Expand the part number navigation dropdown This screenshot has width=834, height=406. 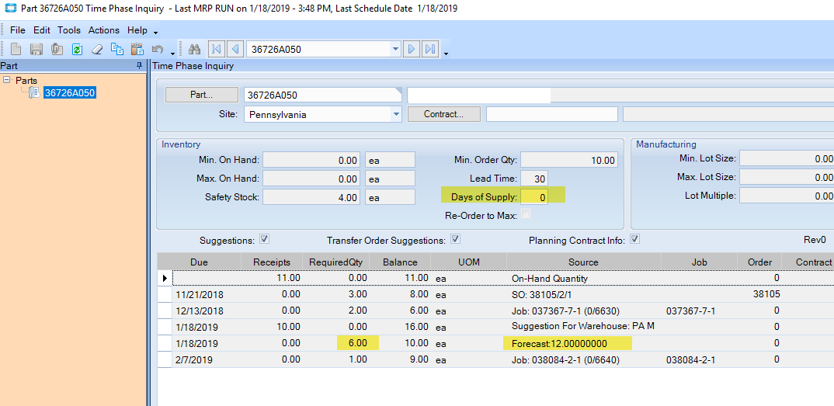395,50
